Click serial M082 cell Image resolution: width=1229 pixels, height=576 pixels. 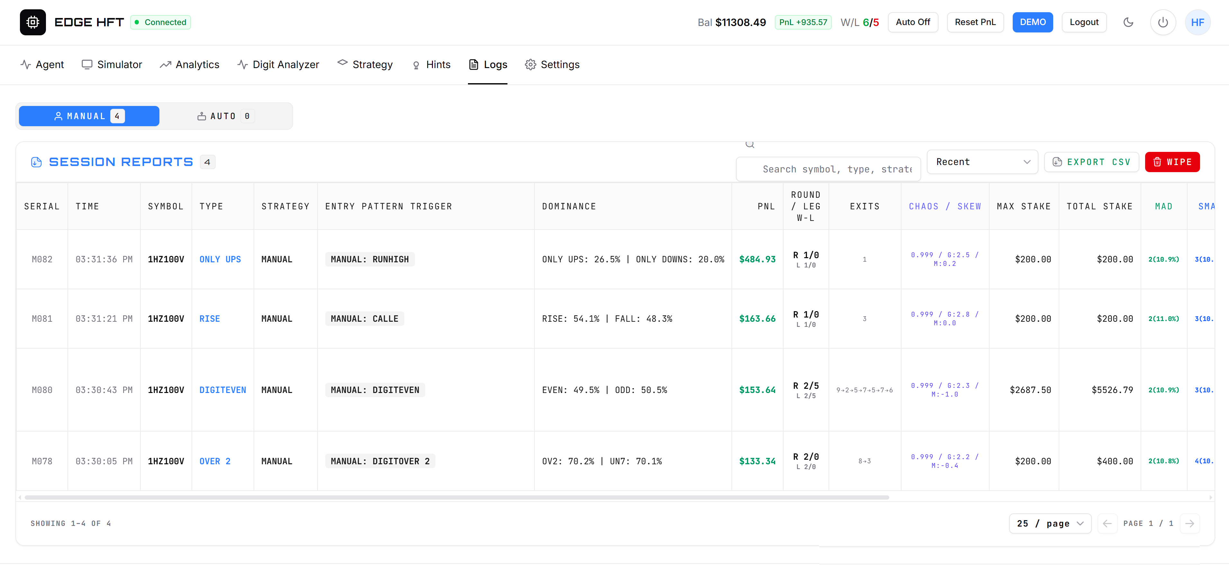(x=42, y=260)
